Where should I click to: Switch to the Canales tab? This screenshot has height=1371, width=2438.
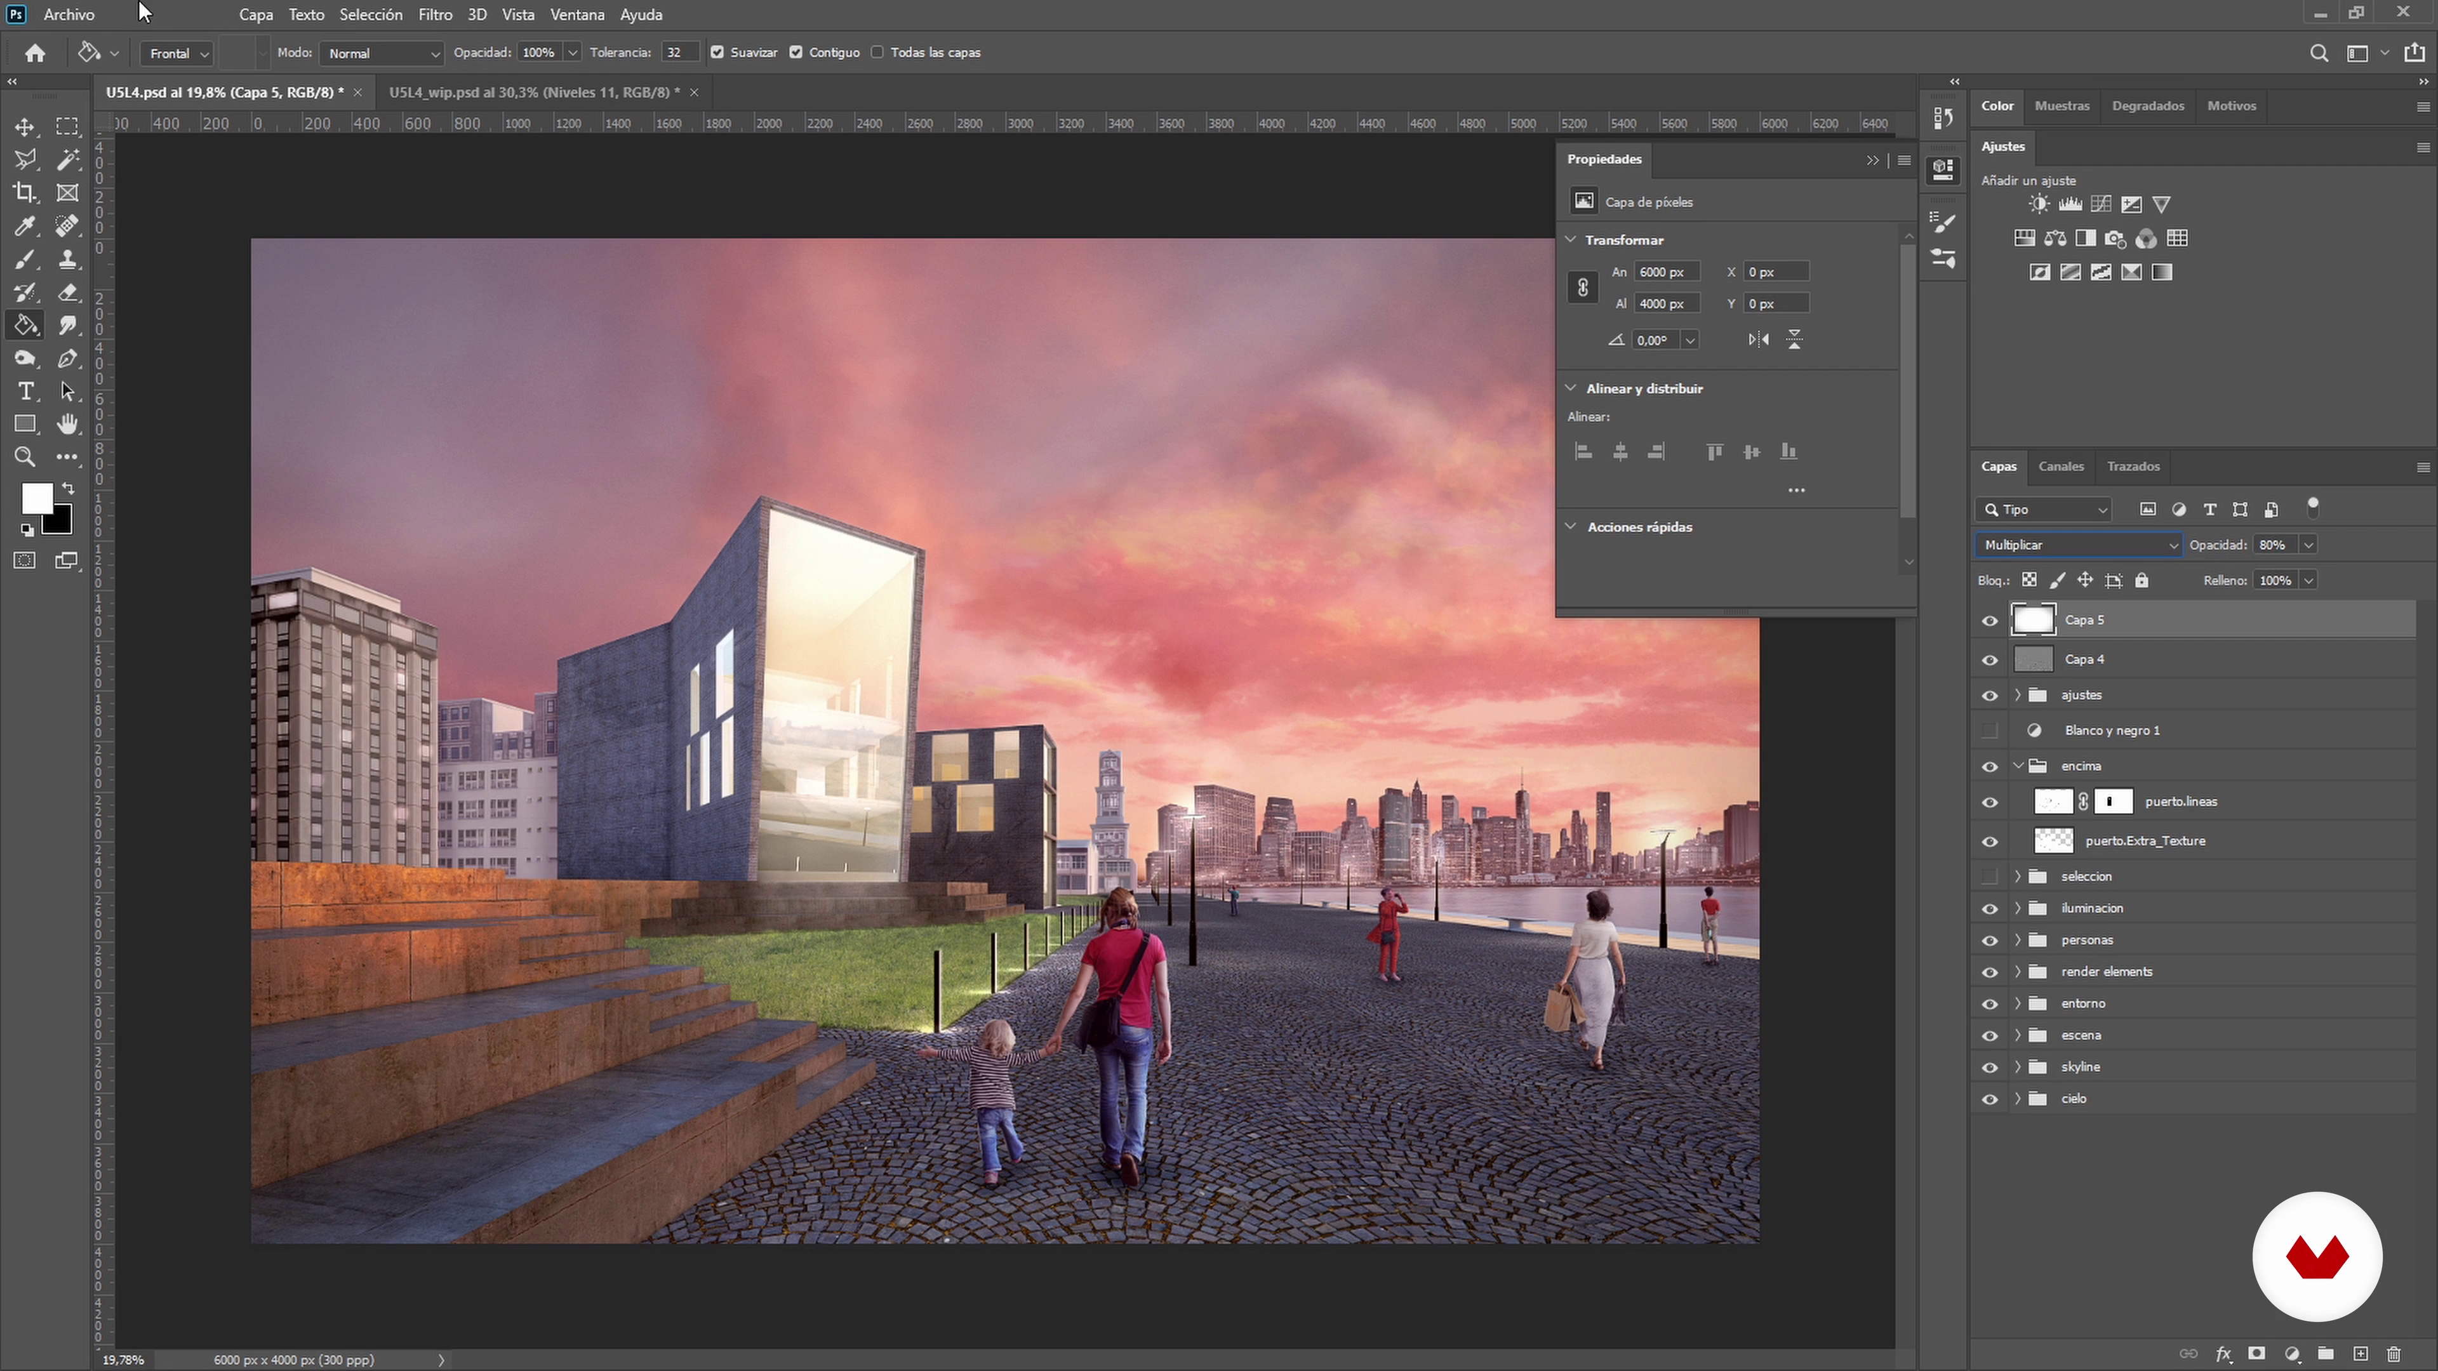[x=2060, y=467]
